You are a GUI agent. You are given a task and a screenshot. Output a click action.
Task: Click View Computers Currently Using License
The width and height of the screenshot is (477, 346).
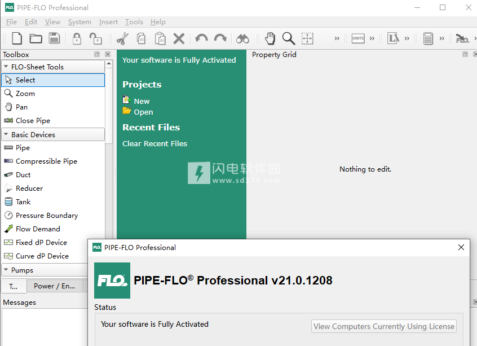point(383,326)
